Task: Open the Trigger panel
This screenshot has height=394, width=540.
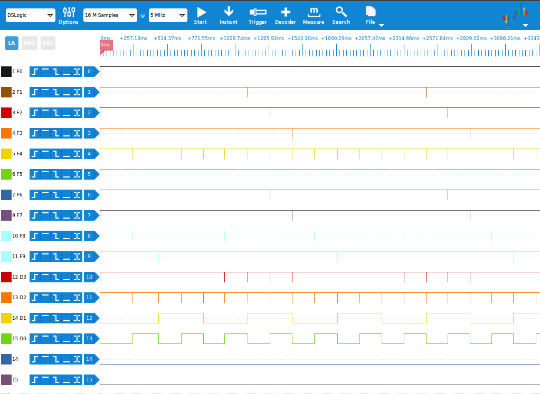Action: (x=258, y=15)
